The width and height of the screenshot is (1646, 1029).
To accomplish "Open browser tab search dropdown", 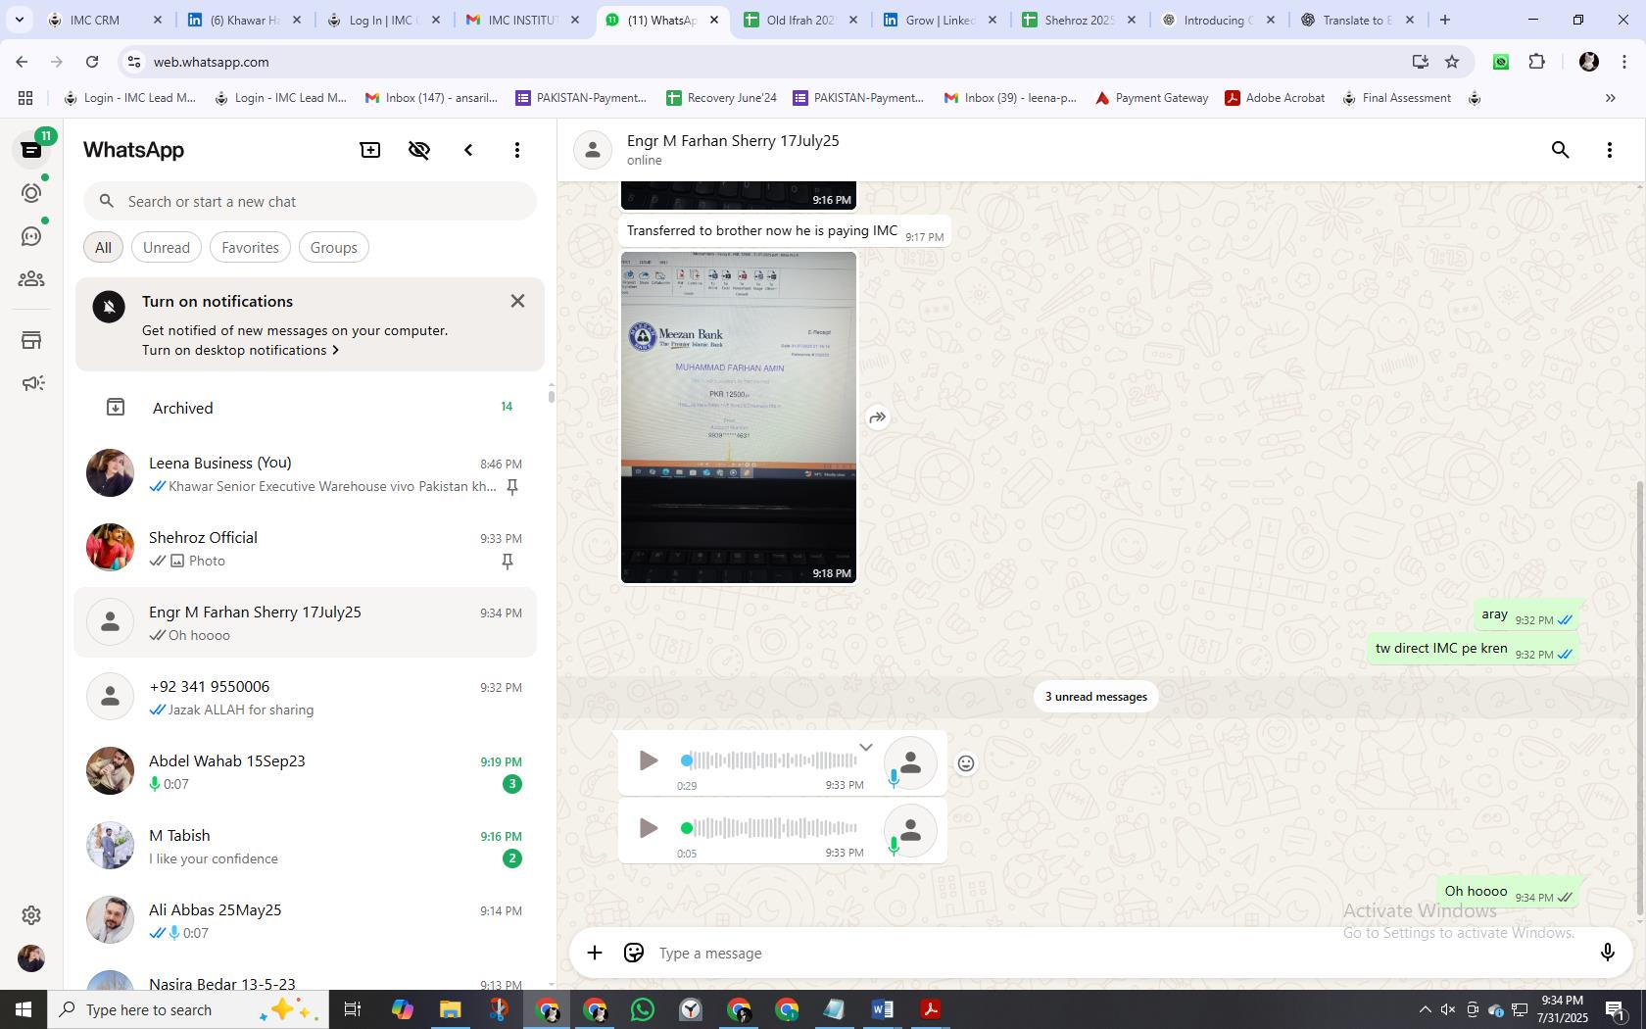I will pyautogui.click(x=20, y=20).
